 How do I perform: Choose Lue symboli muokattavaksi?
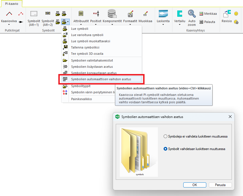click(102, 41)
